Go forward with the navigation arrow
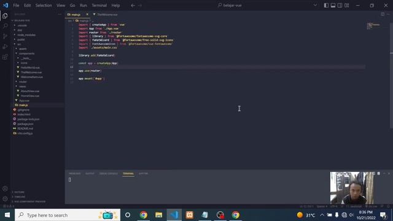Image resolution: width=393 pixels, height=221 pixels. [x=140, y=6]
